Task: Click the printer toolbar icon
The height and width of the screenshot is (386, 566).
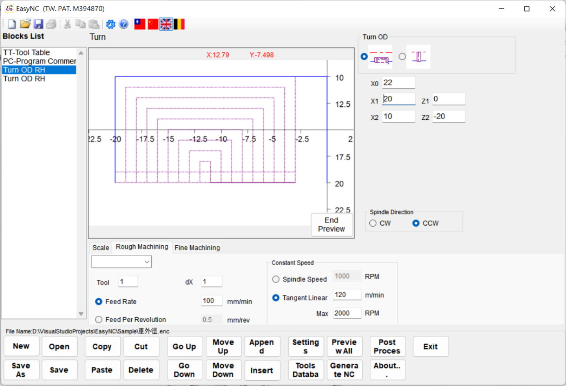Action: coord(51,24)
